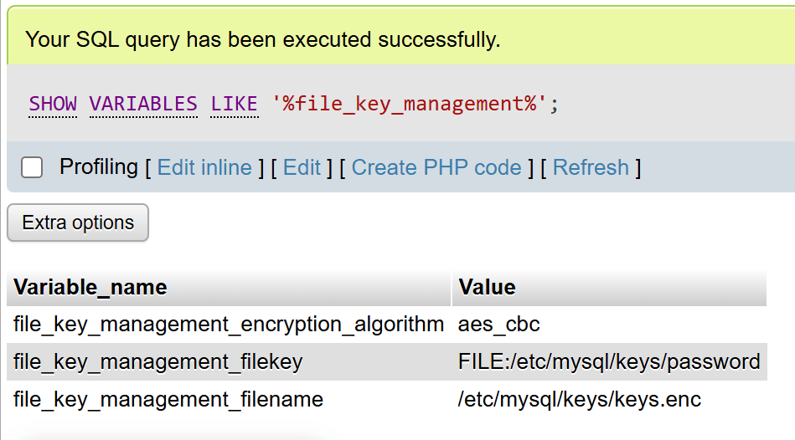Screen dimensions: 795x440
Task: Open the Edit query link
Action: click(302, 167)
